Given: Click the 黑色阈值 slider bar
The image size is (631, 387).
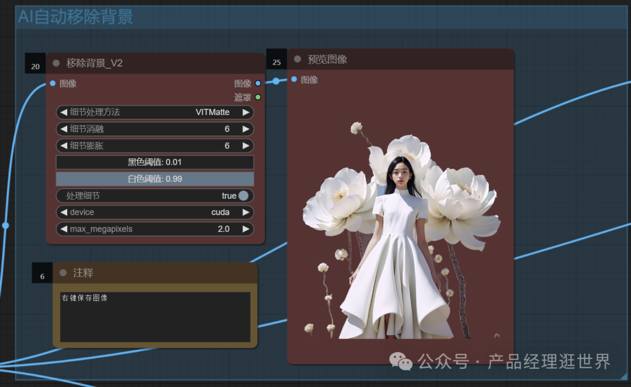Looking at the screenshot, I should 155,162.
